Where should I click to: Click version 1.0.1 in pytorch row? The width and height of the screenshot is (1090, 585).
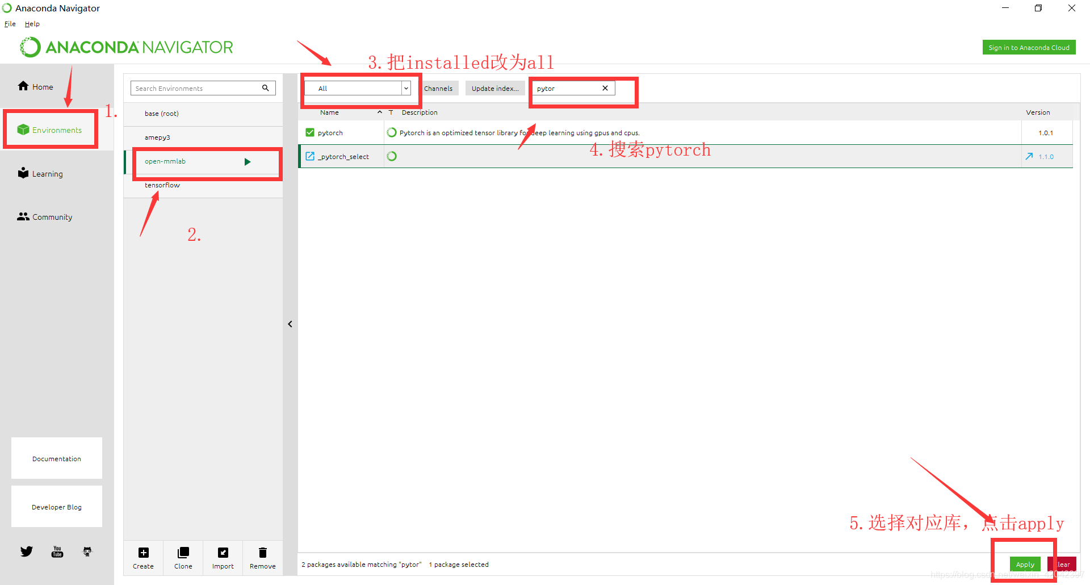(x=1046, y=132)
